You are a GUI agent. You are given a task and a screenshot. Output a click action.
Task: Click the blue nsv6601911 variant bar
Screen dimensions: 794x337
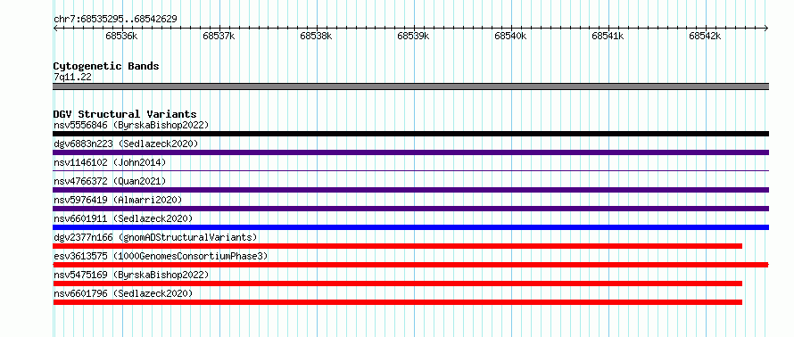(410, 227)
